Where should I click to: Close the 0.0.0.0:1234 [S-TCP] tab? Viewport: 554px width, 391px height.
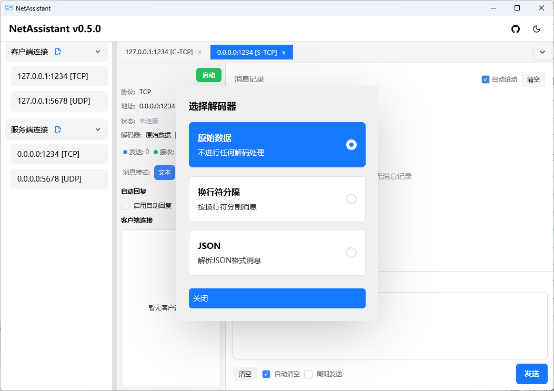click(x=284, y=52)
